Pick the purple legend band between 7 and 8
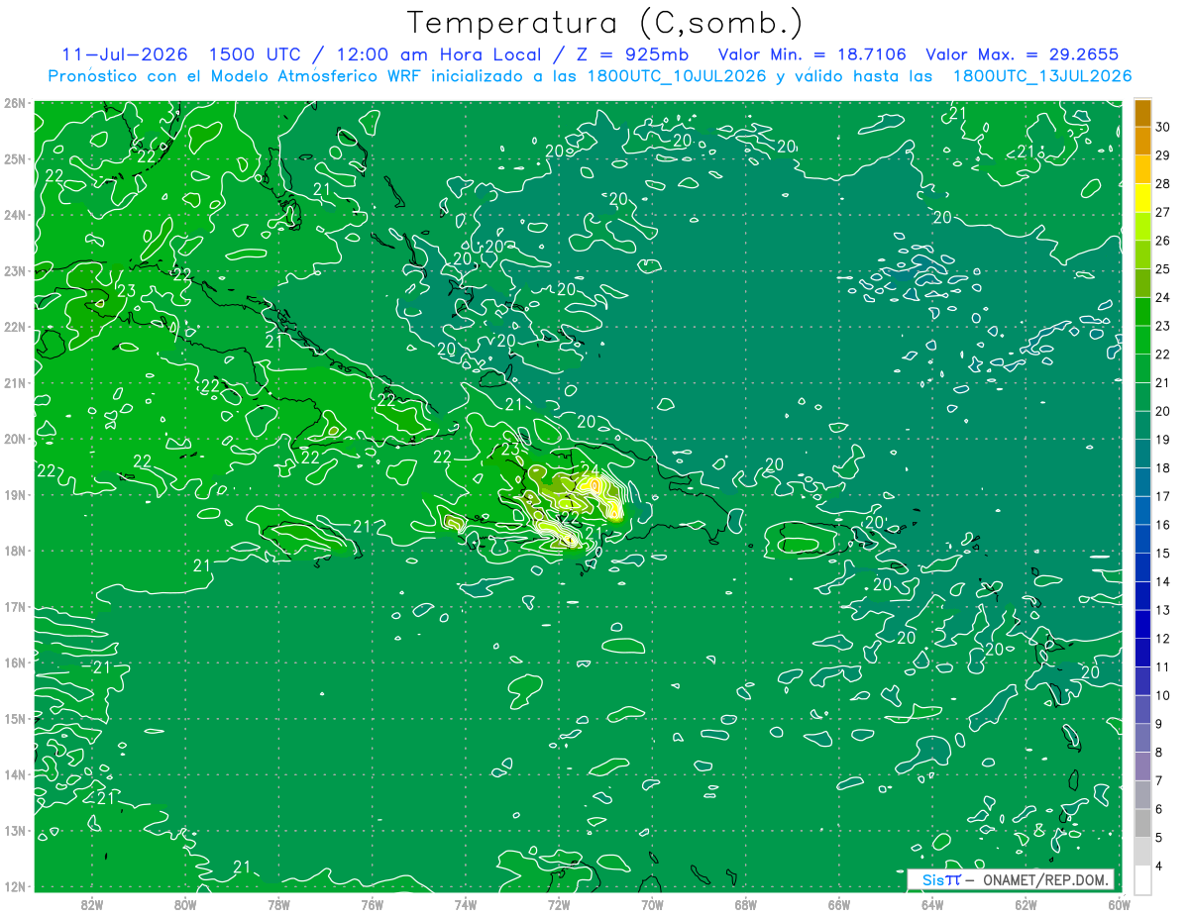The width and height of the screenshot is (1189, 918). click(x=1142, y=765)
